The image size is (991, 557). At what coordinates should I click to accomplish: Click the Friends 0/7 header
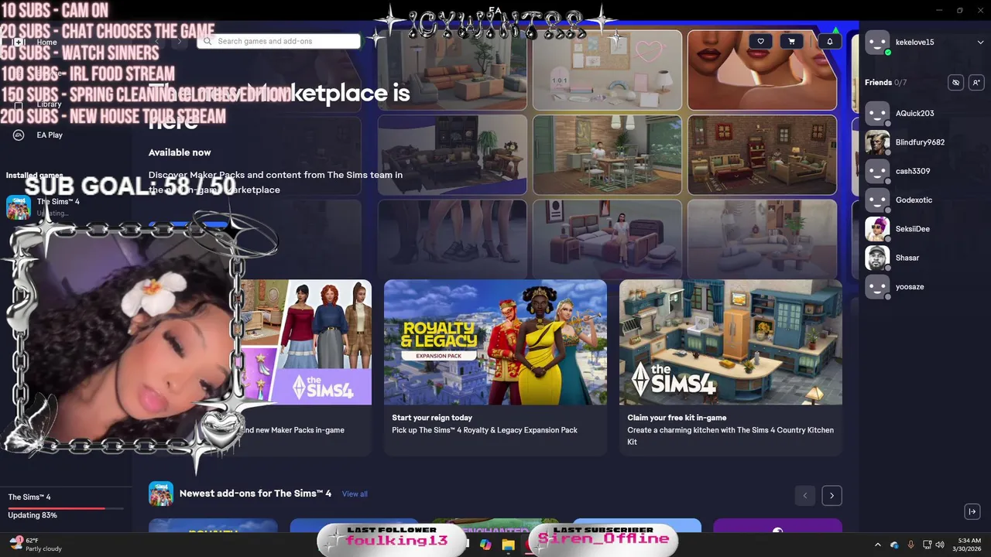tap(886, 82)
